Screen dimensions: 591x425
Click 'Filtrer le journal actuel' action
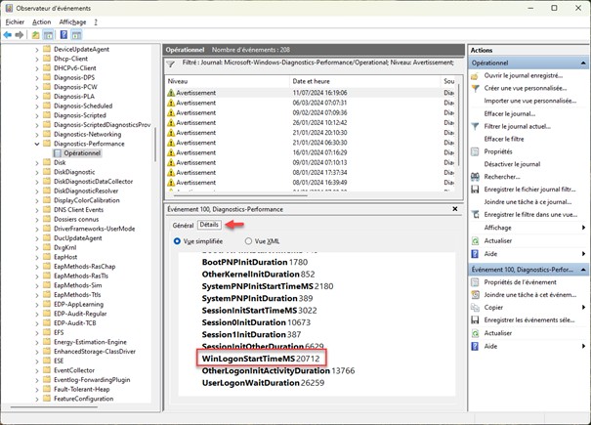click(x=521, y=126)
